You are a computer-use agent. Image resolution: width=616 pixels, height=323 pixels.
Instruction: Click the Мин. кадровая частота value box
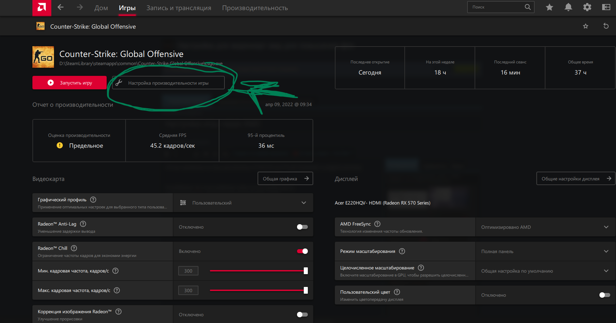coord(188,271)
